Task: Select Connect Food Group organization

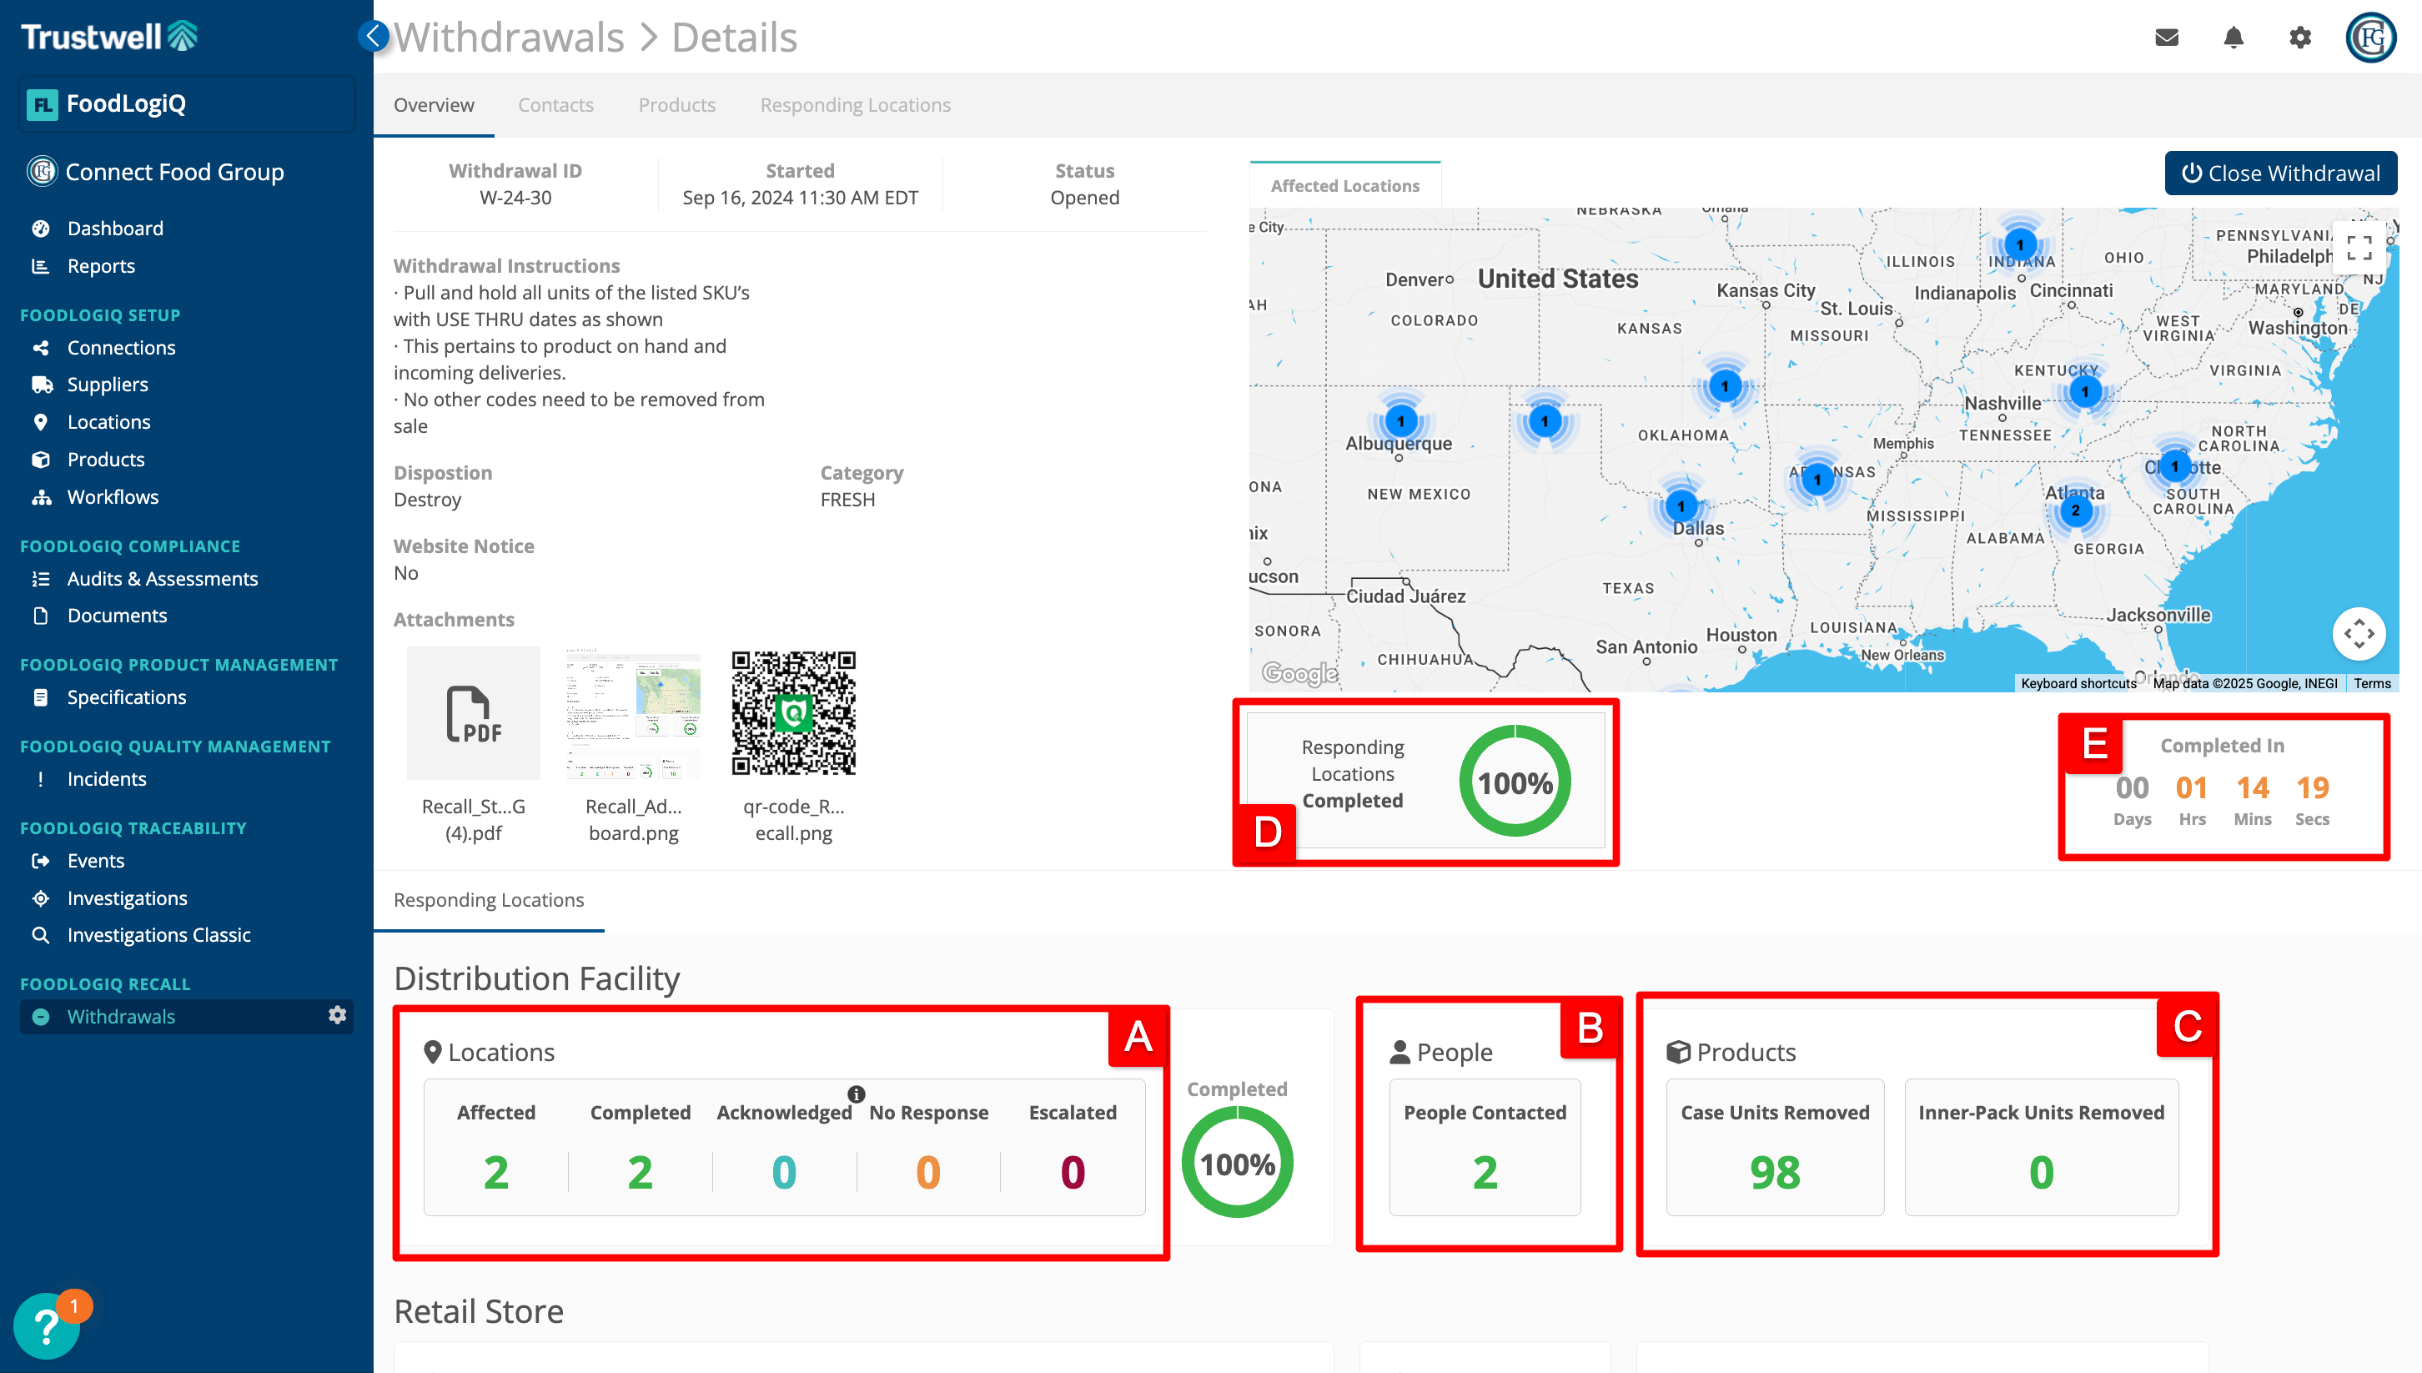Action: click(x=157, y=172)
